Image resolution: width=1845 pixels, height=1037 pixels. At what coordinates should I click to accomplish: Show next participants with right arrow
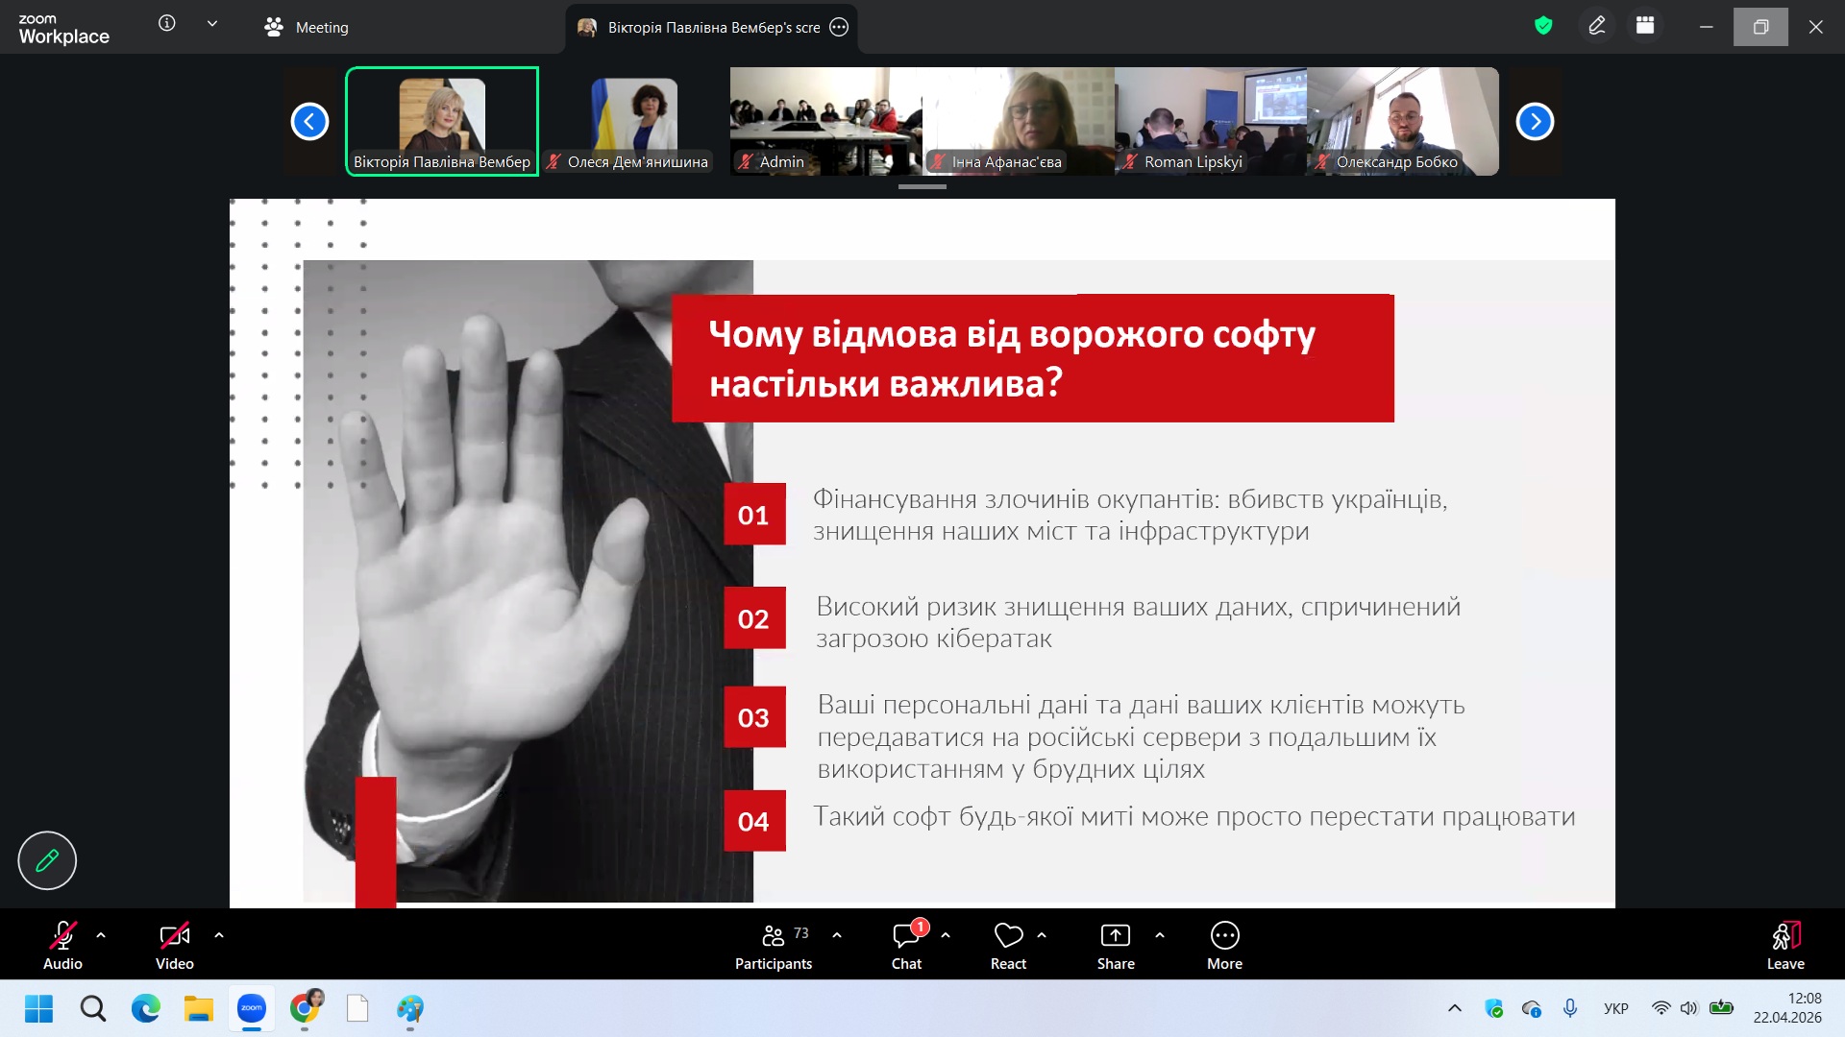(x=1535, y=122)
